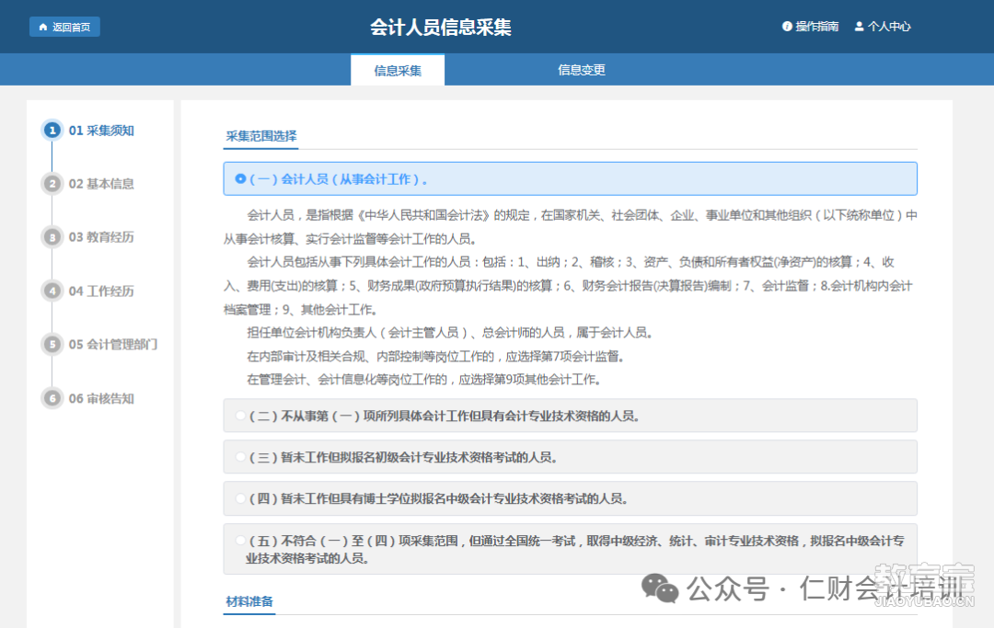Go to 06 审核告知 step label

(x=101, y=398)
